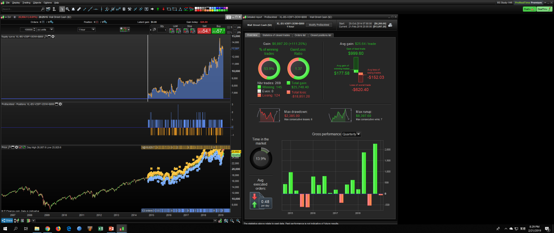554x233 pixels.
Task: Open the units type dropdown
Action: (x=45, y=29)
